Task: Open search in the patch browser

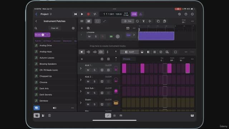Action: [36, 28]
